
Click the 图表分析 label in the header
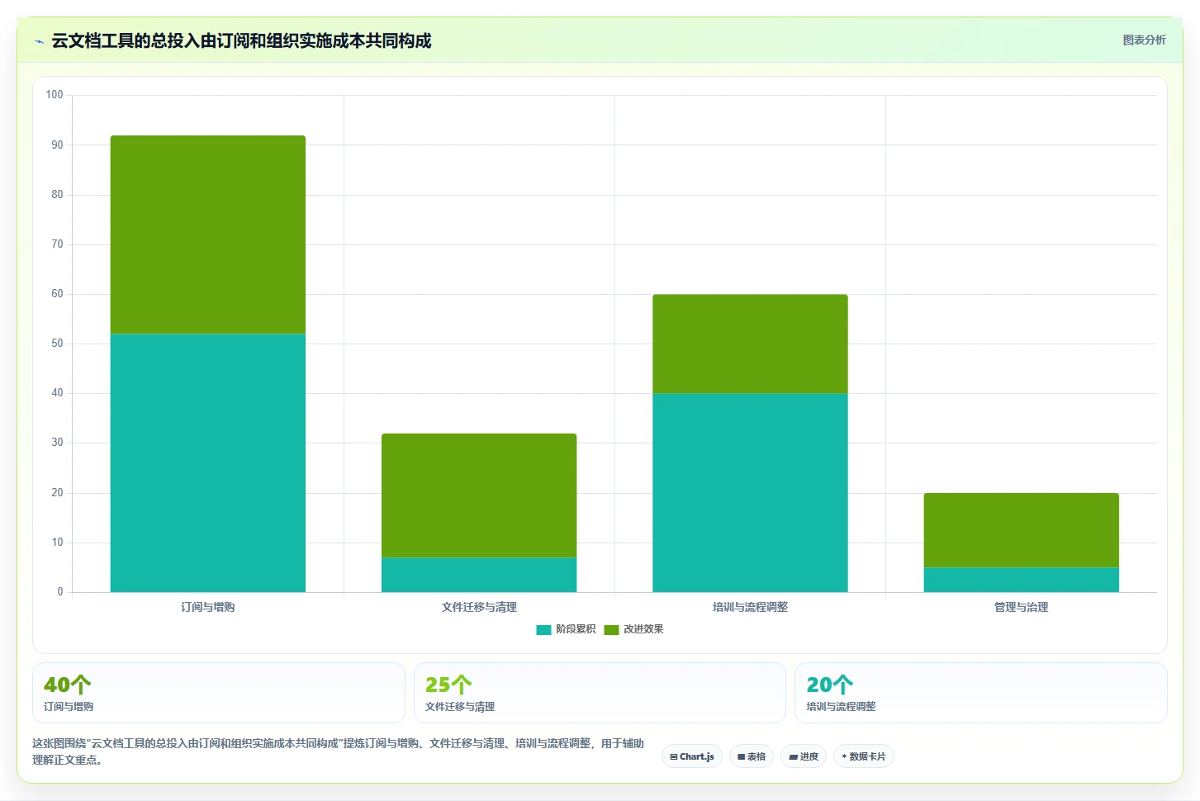pos(1144,40)
